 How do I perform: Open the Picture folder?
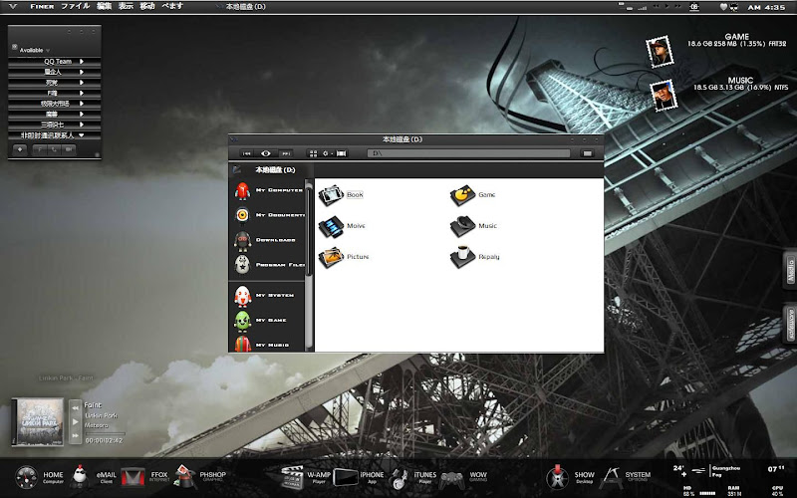pos(331,257)
